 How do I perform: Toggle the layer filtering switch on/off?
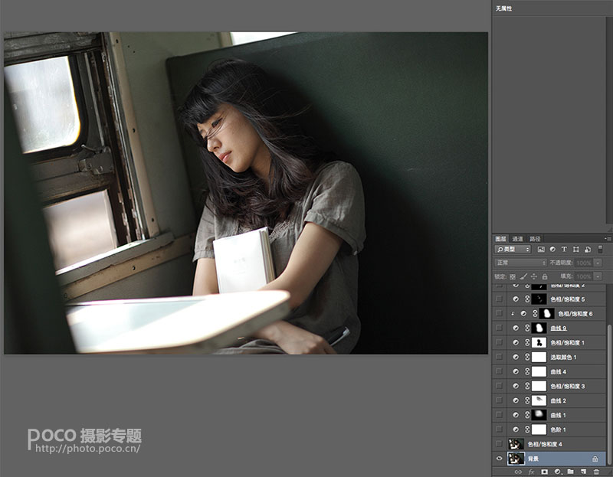pyautogui.click(x=601, y=250)
